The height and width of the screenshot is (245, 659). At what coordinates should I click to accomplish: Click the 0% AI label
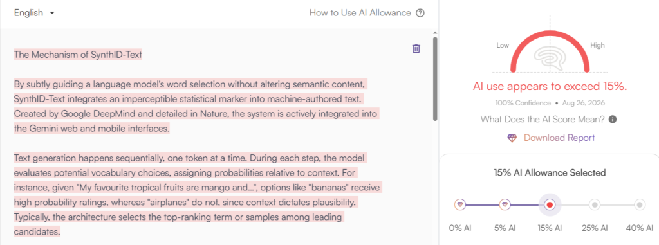click(461, 228)
